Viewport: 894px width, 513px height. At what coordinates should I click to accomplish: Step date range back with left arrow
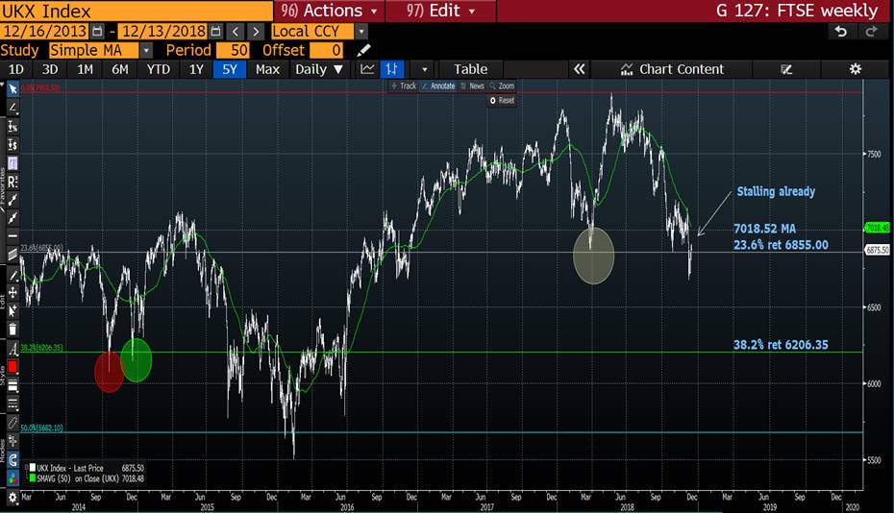236,32
